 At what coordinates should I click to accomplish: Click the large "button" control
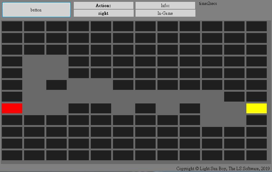point(36,10)
